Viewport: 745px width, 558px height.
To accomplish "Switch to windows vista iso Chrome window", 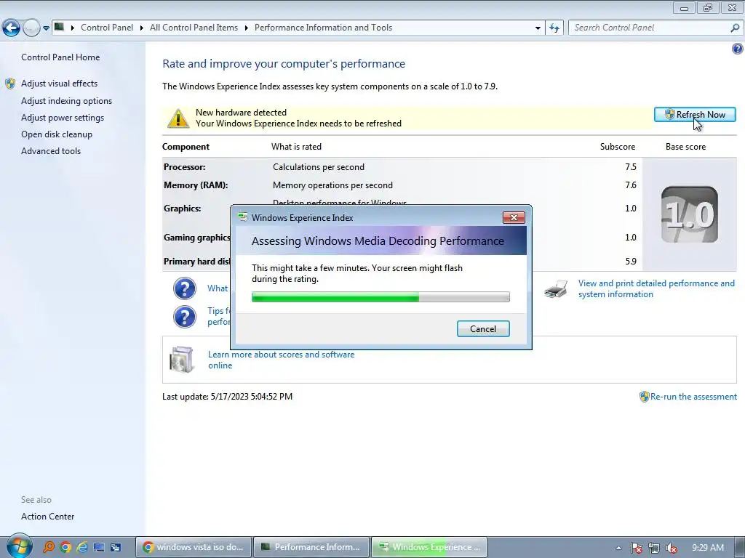I will 193,547.
